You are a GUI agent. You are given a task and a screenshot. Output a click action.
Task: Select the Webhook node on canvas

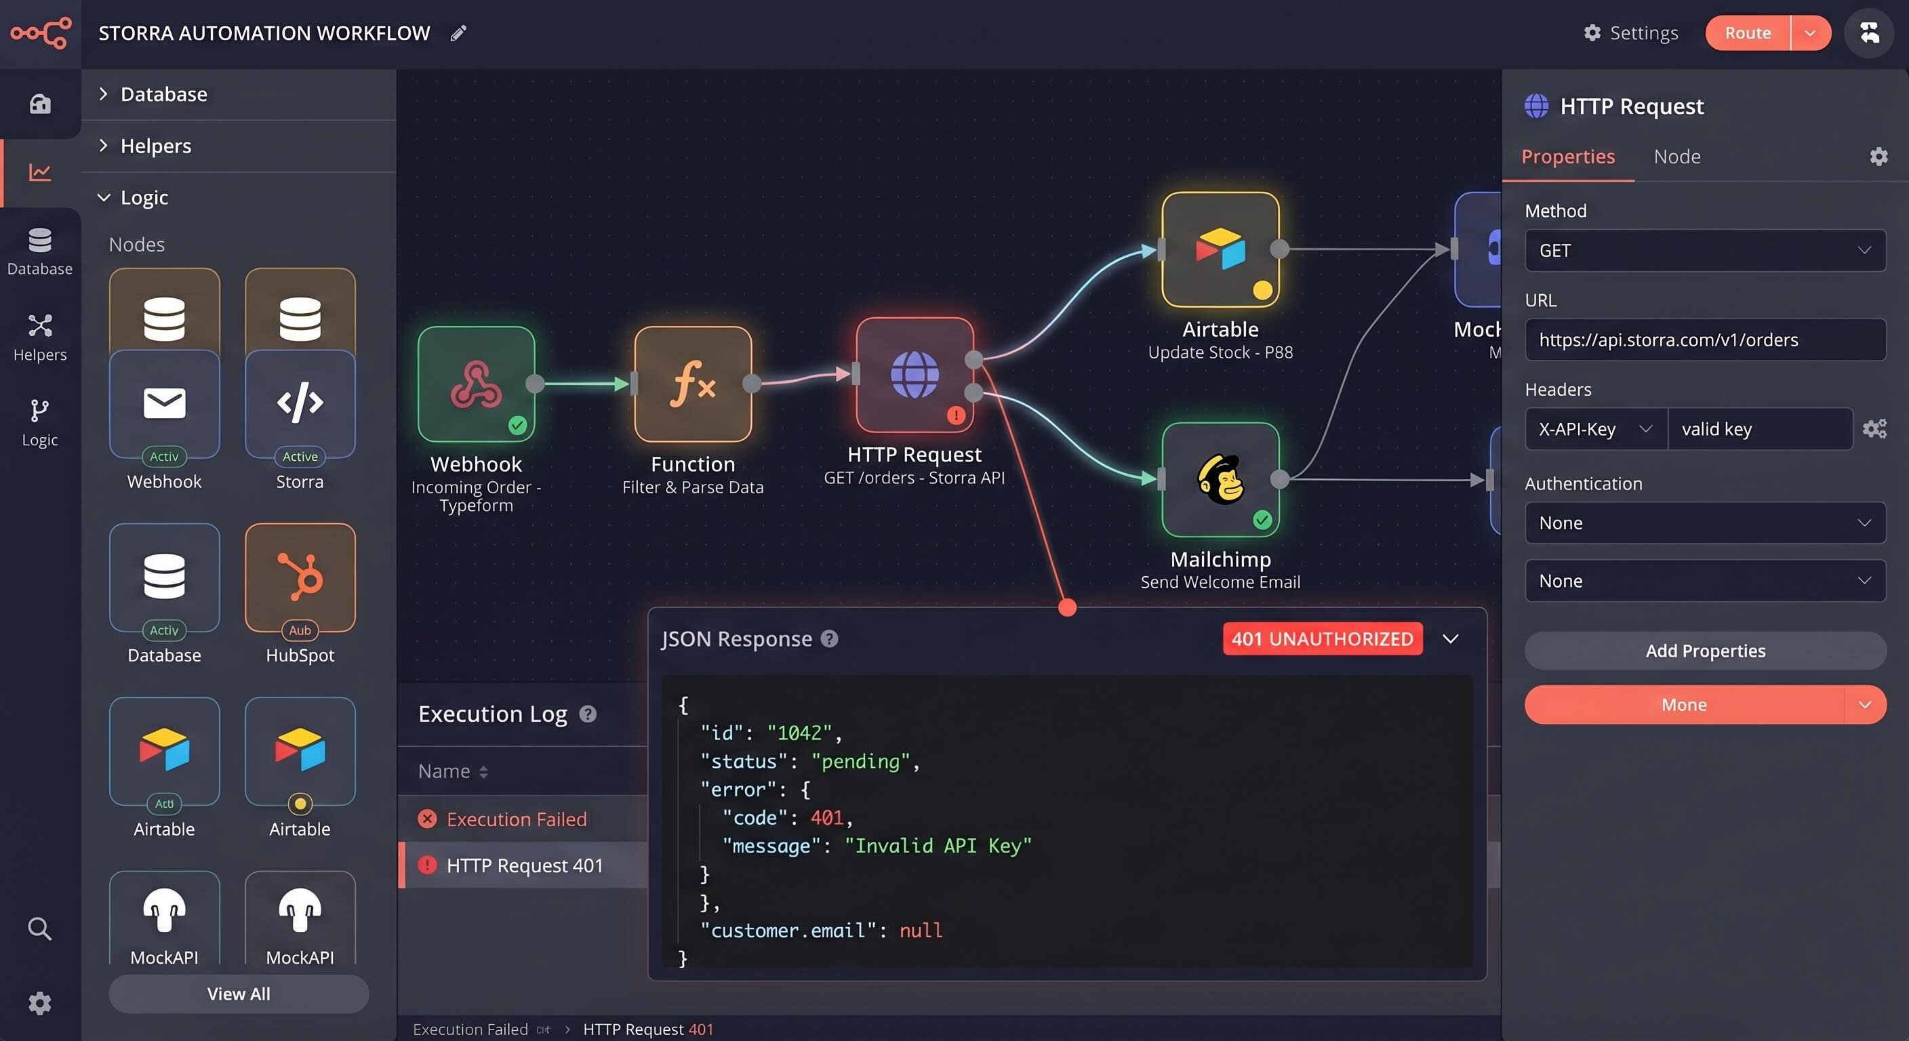[x=477, y=384]
